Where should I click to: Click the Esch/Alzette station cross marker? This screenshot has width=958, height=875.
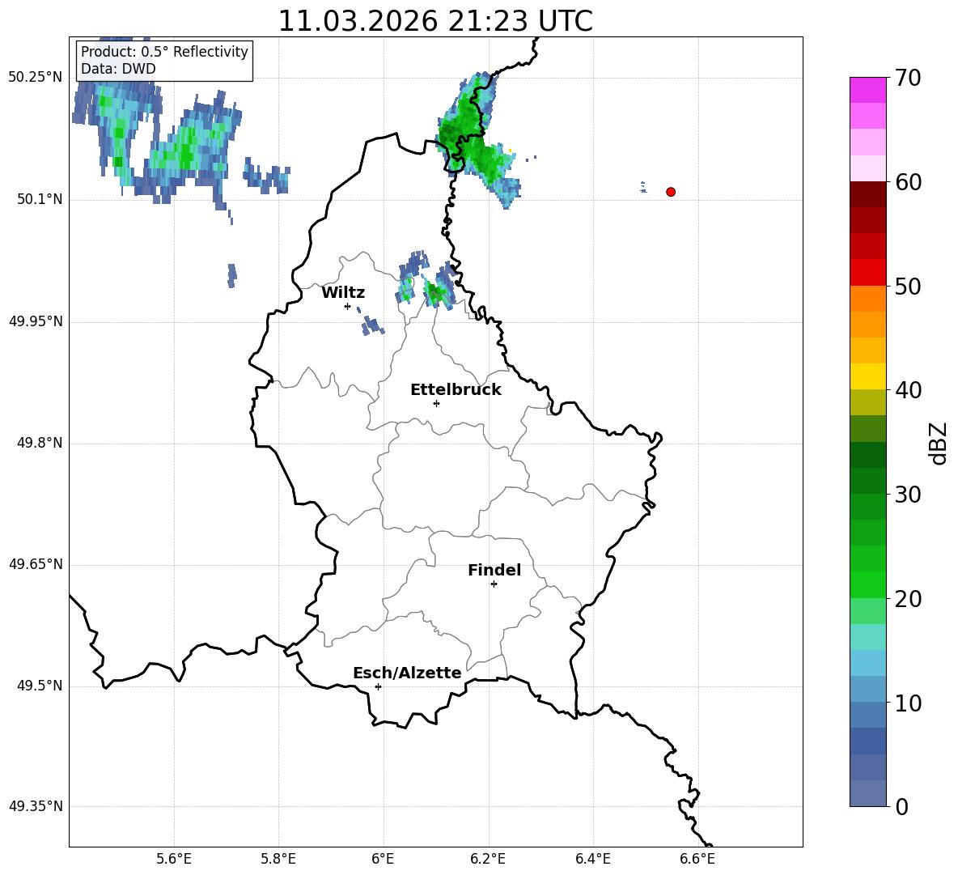378,686
